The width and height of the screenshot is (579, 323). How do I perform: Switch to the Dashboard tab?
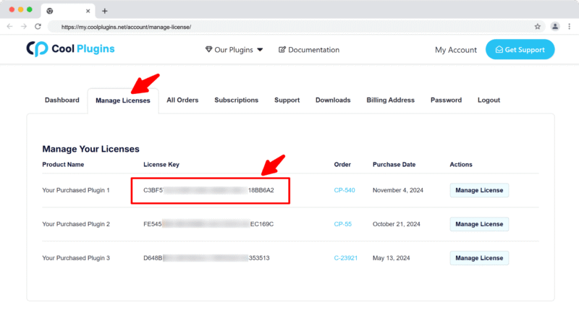62,100
